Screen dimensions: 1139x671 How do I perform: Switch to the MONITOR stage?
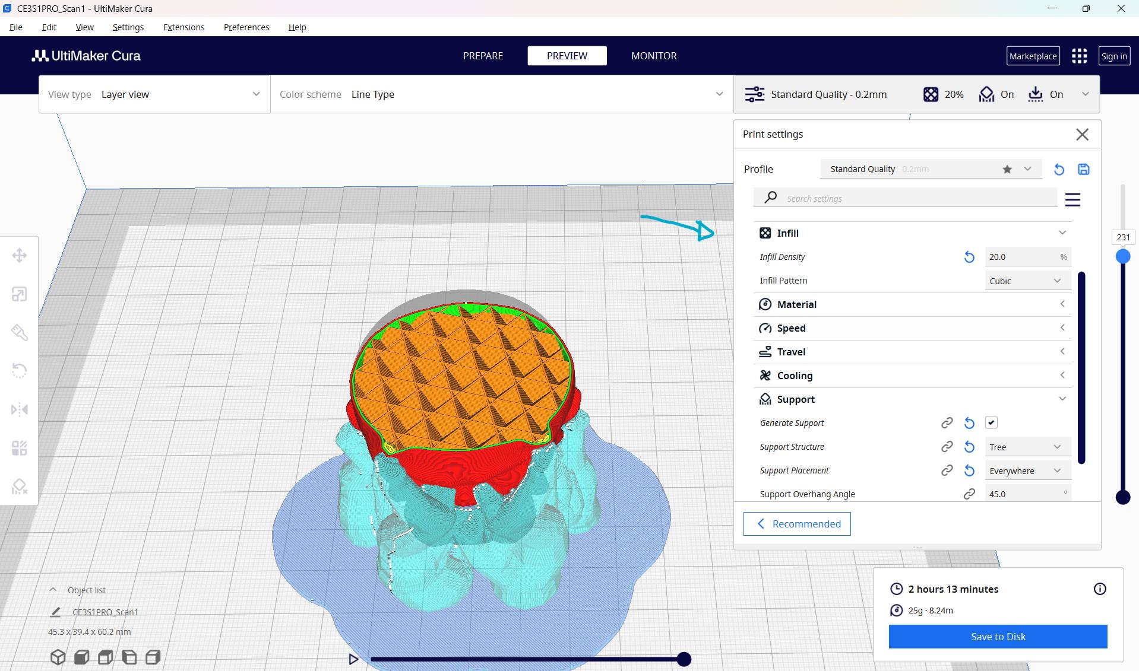[654, 56]
